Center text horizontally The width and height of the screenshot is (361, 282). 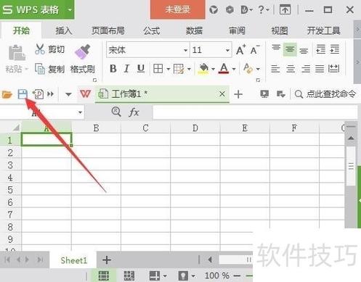click(x=291, y=69)
